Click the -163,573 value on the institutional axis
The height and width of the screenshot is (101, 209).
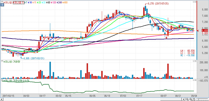coord(203,81)
